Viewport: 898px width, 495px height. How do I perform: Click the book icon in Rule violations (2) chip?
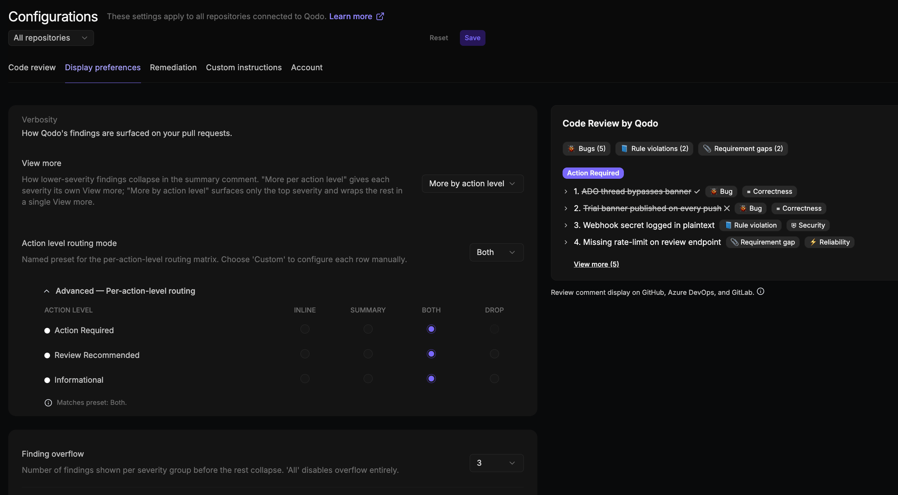click(x=624, y=148)
